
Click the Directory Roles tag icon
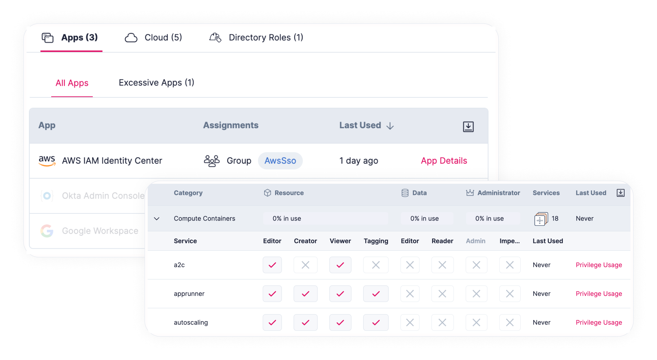(215, 37)
